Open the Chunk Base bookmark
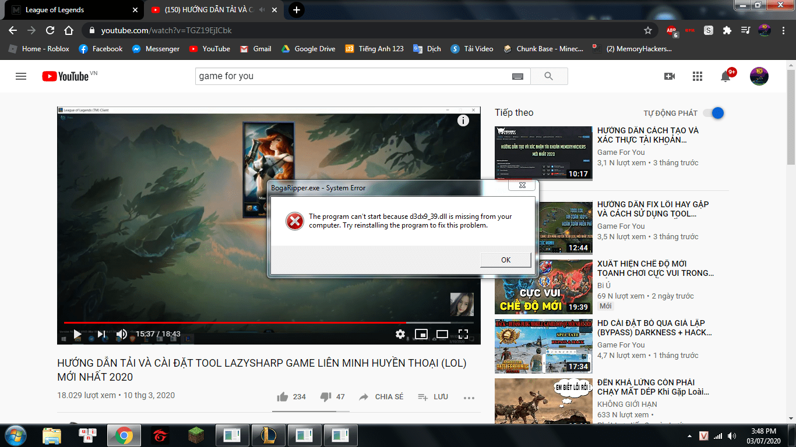 [x=544, y=49]
